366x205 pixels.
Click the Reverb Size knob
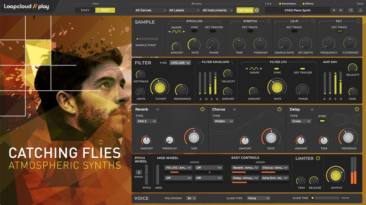coord(194,137)
